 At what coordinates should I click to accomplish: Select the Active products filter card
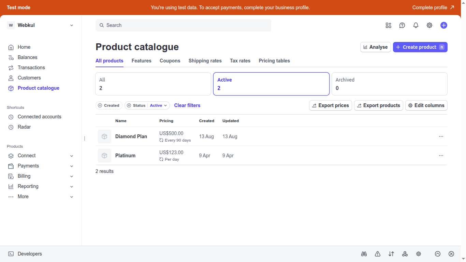pyautogui.click(x=271, y=84)
